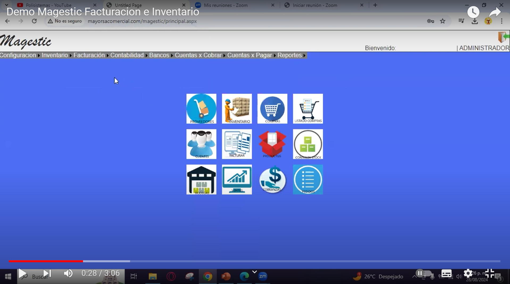
Task: Switch to Mis reuniones - Zoom tab
Action: 234,5
